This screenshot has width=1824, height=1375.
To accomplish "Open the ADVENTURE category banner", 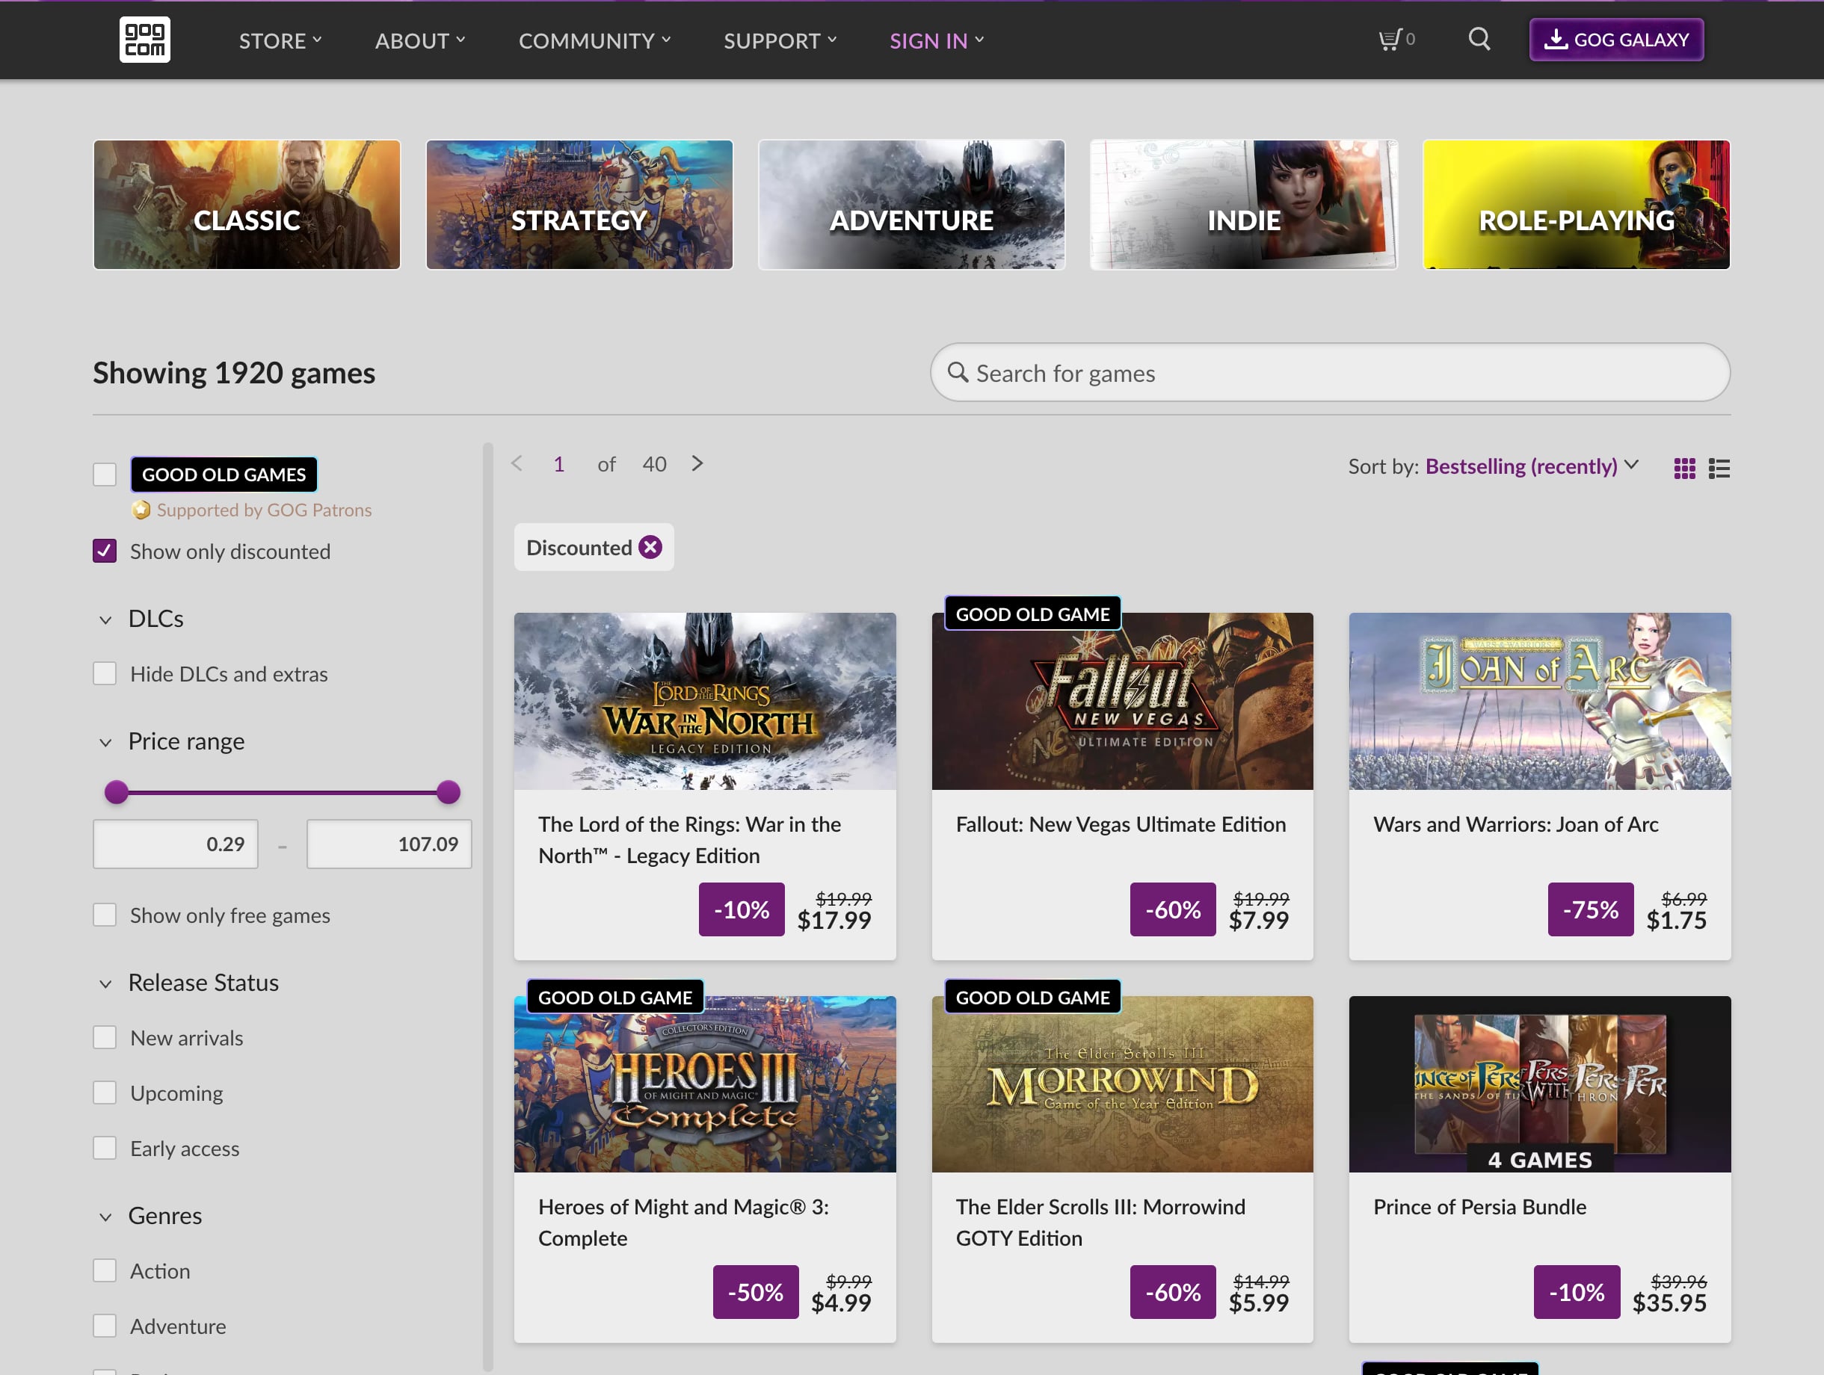I will (x=911, y=205).
